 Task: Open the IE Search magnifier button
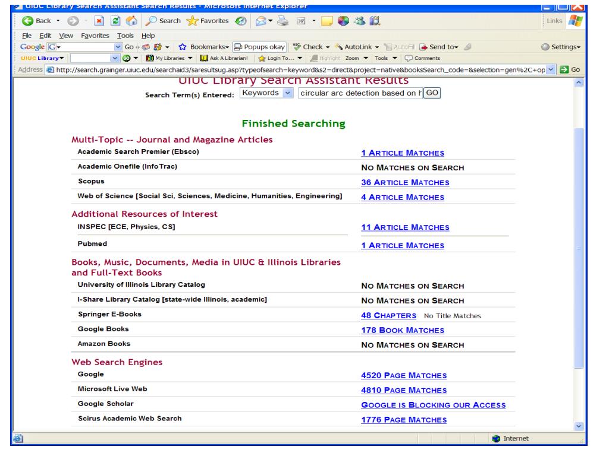coord(163,21)
